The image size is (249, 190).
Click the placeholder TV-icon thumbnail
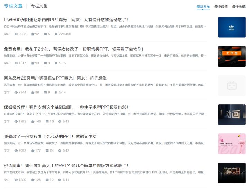coord(232,86)
